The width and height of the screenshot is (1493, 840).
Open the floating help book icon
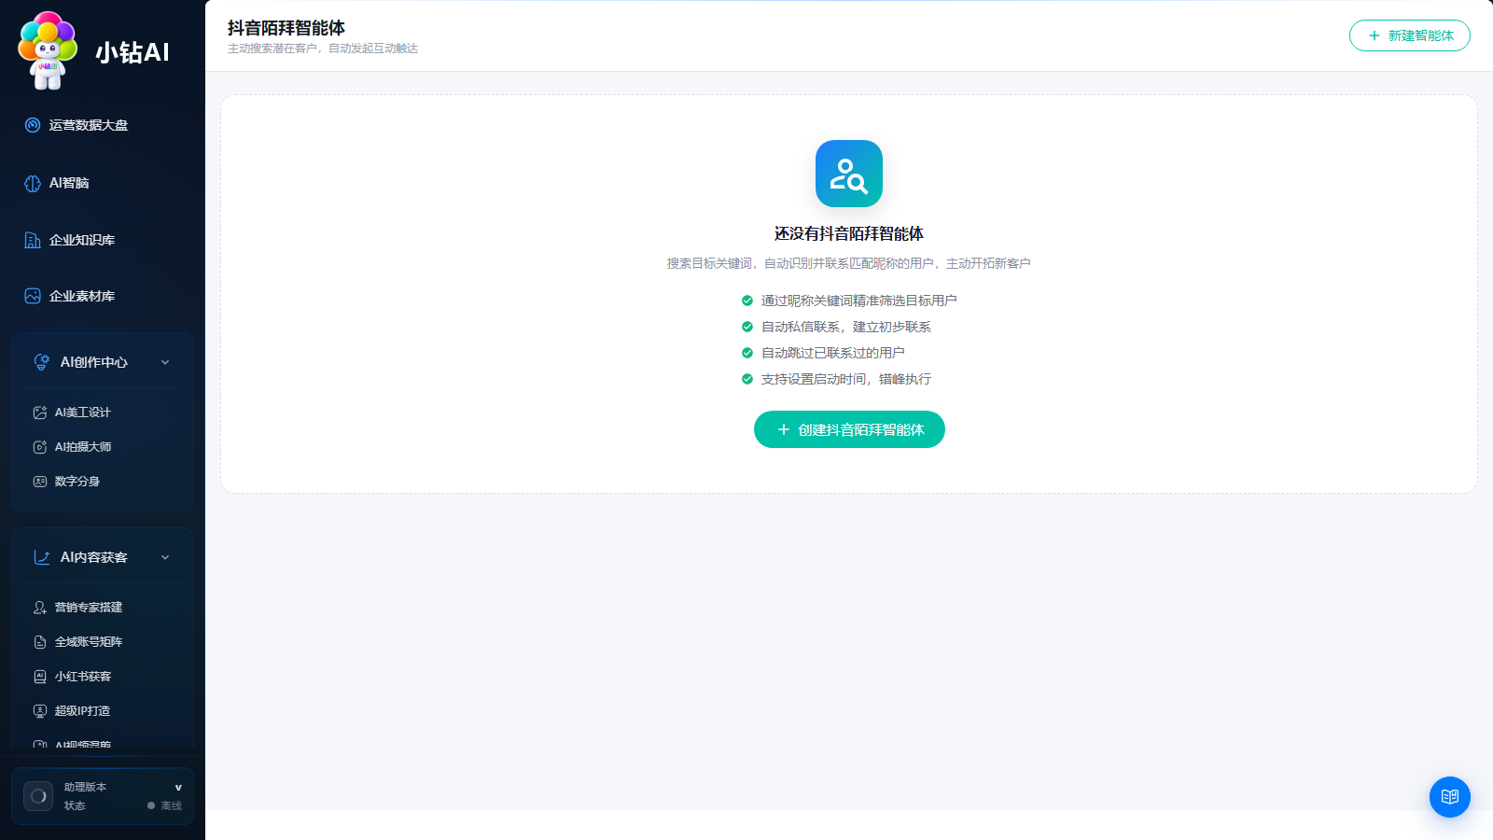pos(1450,797)
